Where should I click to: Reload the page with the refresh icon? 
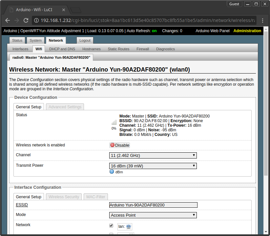(26, 20)
